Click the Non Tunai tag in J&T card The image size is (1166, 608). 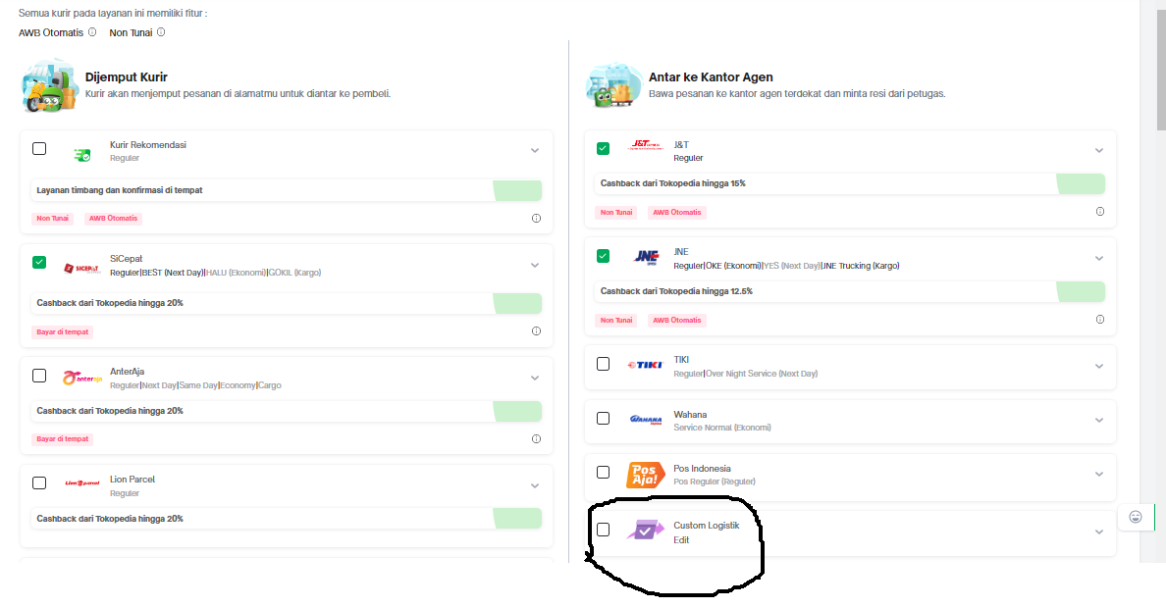616,213
